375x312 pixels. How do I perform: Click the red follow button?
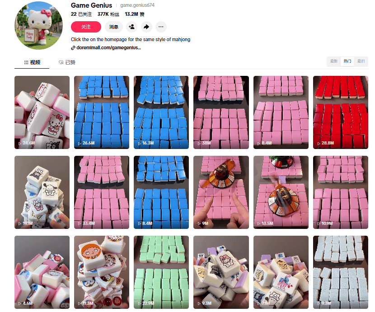point(86,27)
